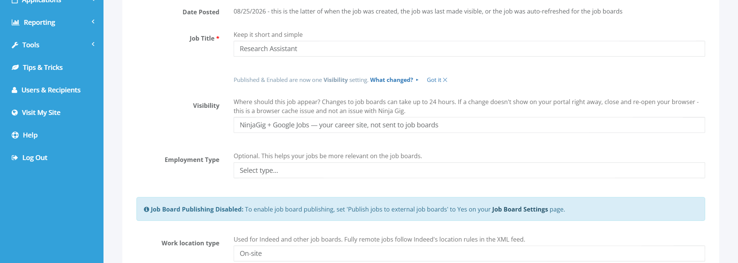Open the Help page
This screenshot has height=263, width=738.
coord(30,135)
